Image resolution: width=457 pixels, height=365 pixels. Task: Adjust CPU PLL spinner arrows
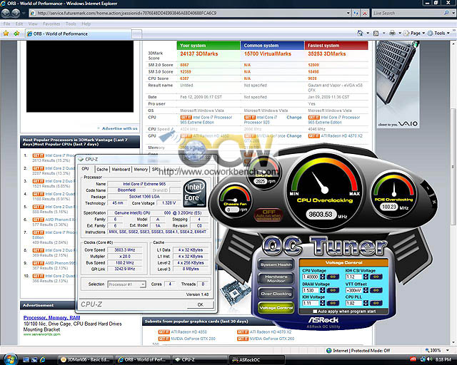[x=366, y=303]
